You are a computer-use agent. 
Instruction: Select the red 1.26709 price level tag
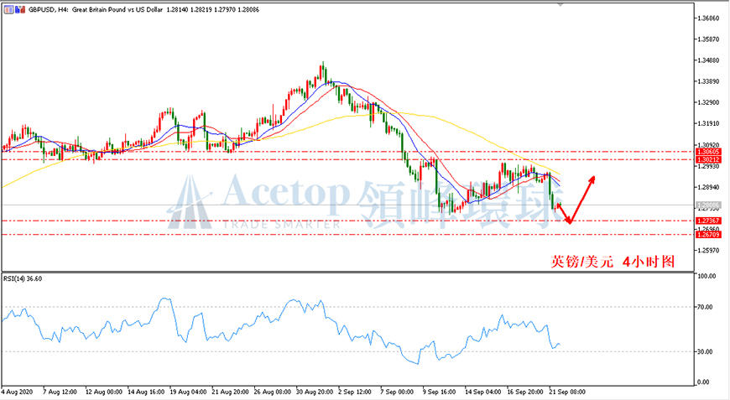[708, 235]
